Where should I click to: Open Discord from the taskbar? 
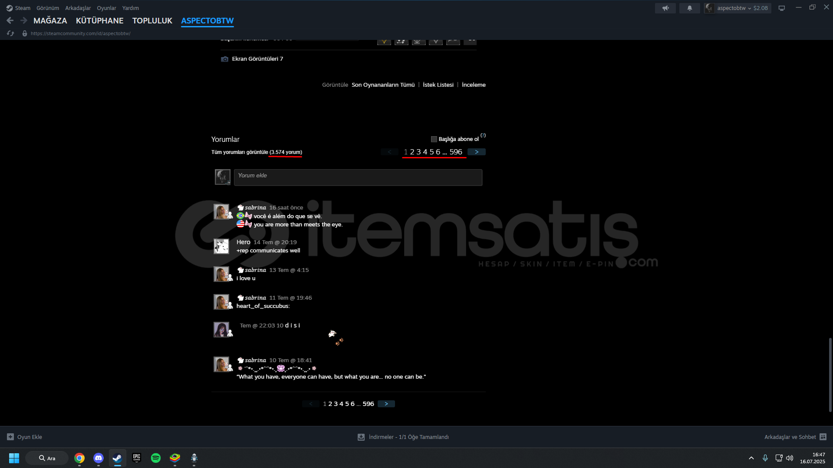pyautogui.click(x=99, y=458)
